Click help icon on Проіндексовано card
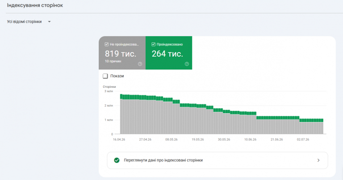 [x=187, y=64]
